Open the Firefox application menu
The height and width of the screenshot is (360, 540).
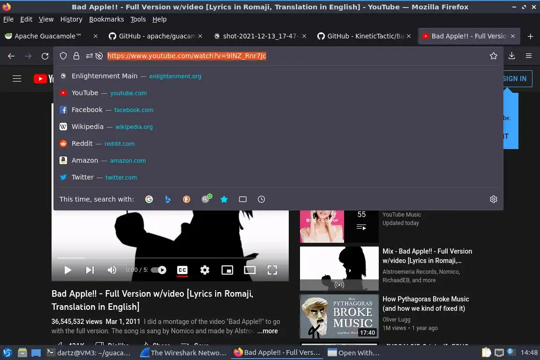coord(529,56)
